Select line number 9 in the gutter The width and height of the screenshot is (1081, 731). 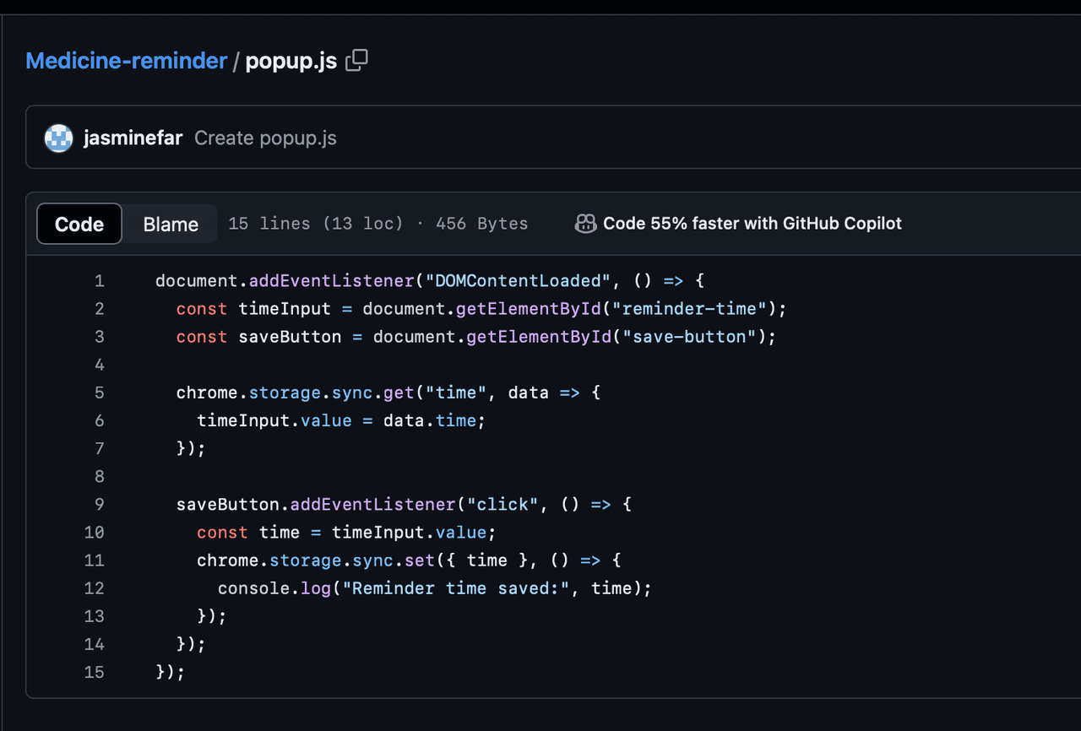tap(100, 504)
